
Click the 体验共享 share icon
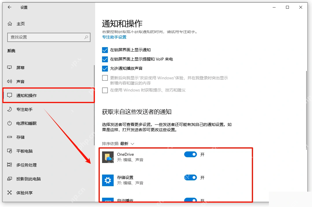(x=9, y=193)
